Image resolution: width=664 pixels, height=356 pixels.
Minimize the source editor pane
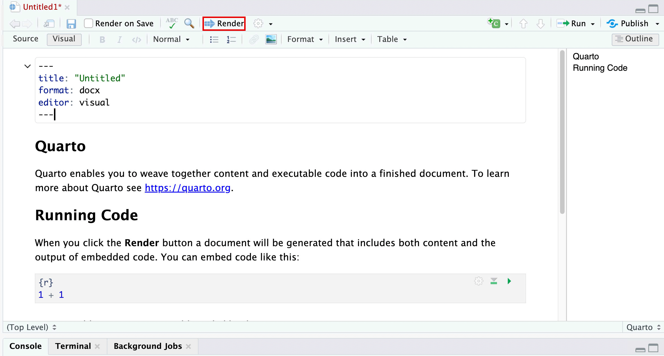tap(640, 10)
